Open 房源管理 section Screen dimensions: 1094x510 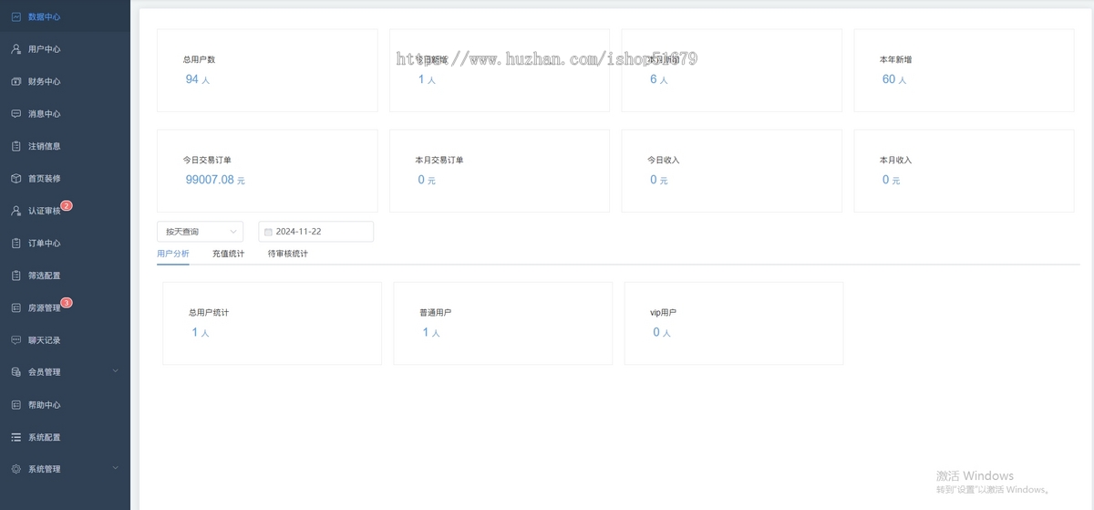point(65,308)
